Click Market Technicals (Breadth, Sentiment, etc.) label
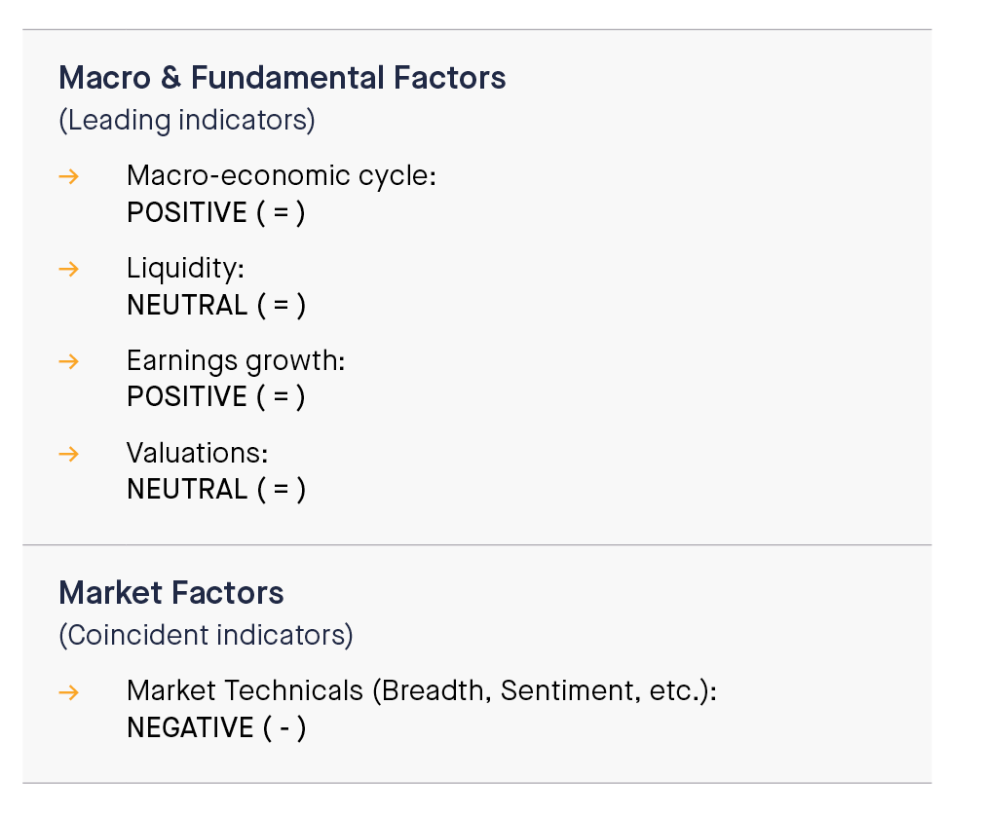Image resolution: width=983 pixels, height=817 pixels. (421, 691)
